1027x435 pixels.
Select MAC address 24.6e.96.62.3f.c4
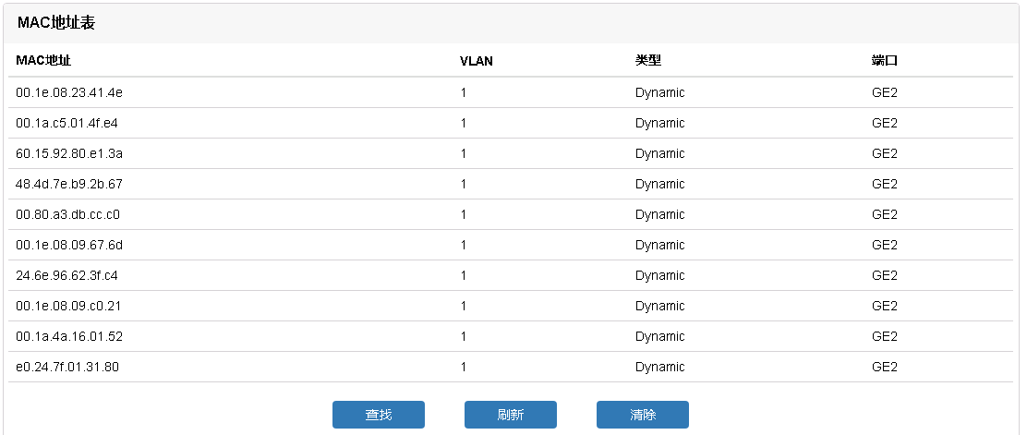(66, 275)
